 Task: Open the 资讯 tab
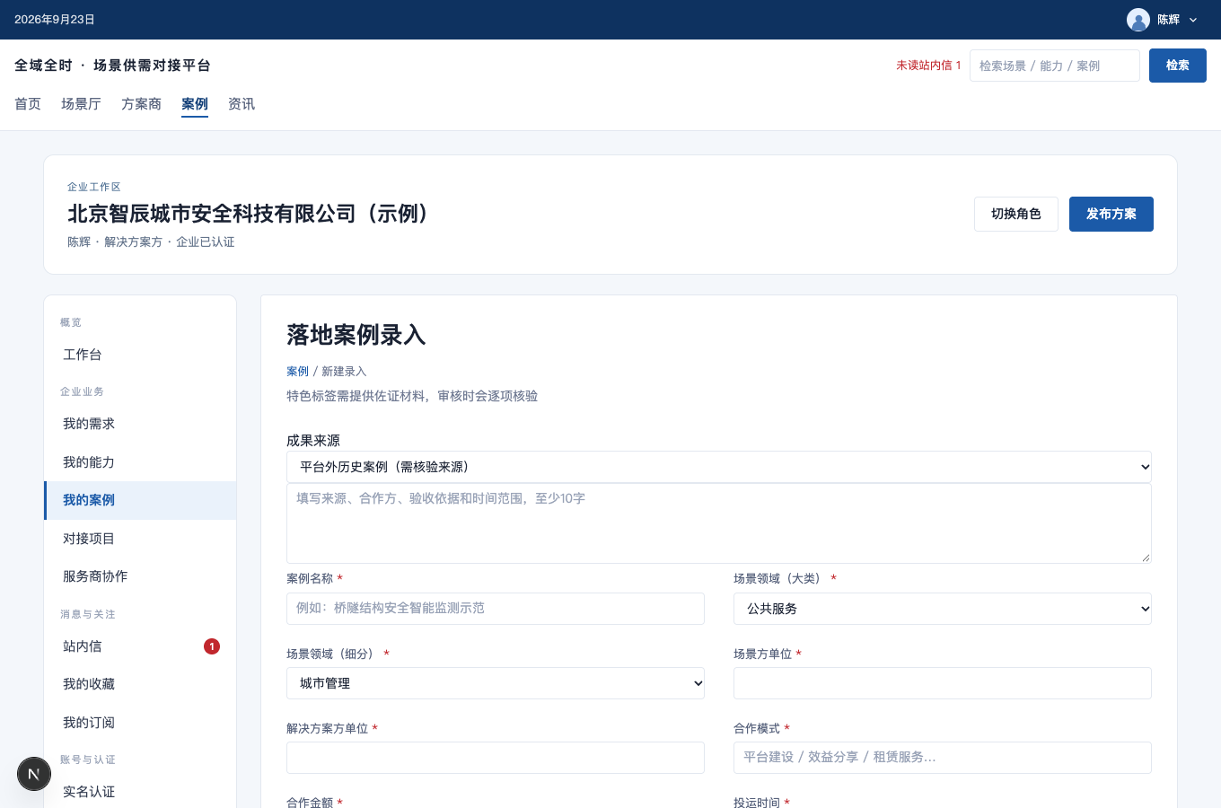pos(242,104)
